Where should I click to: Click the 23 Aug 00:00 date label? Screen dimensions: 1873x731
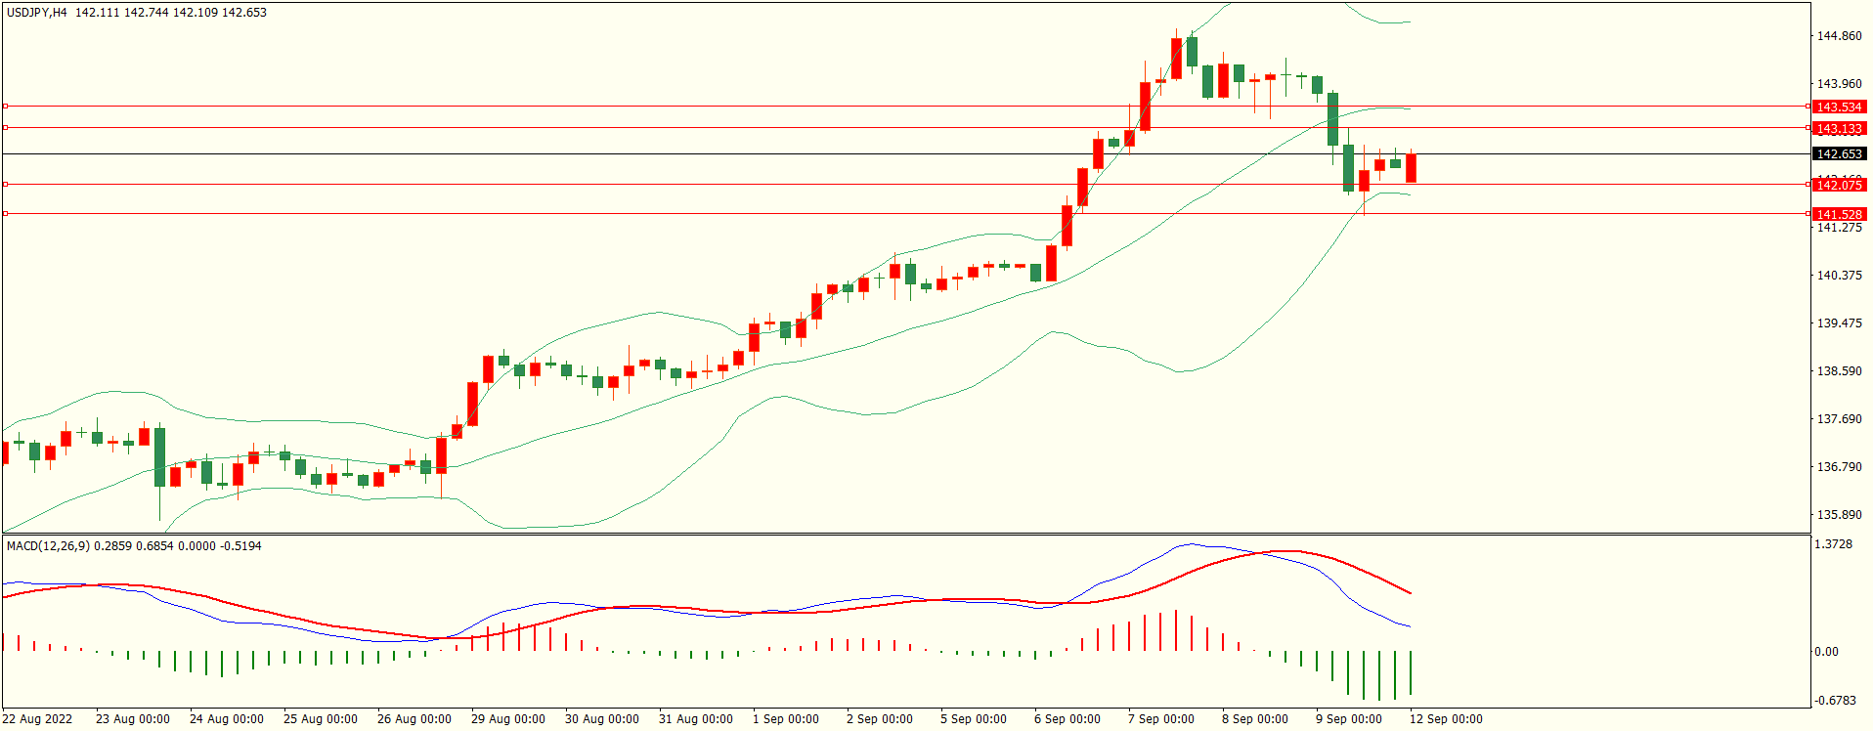click(x=133, y=719)
